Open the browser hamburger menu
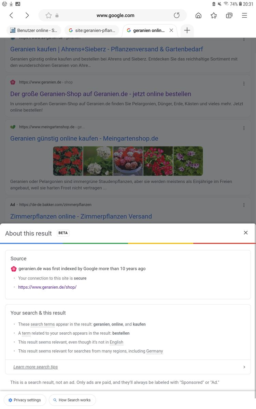 (244, 15)
